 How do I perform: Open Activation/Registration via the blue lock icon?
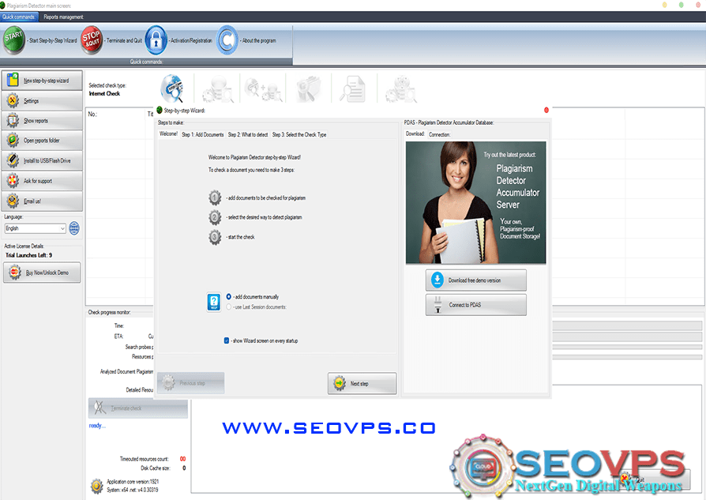coord(156,40)
